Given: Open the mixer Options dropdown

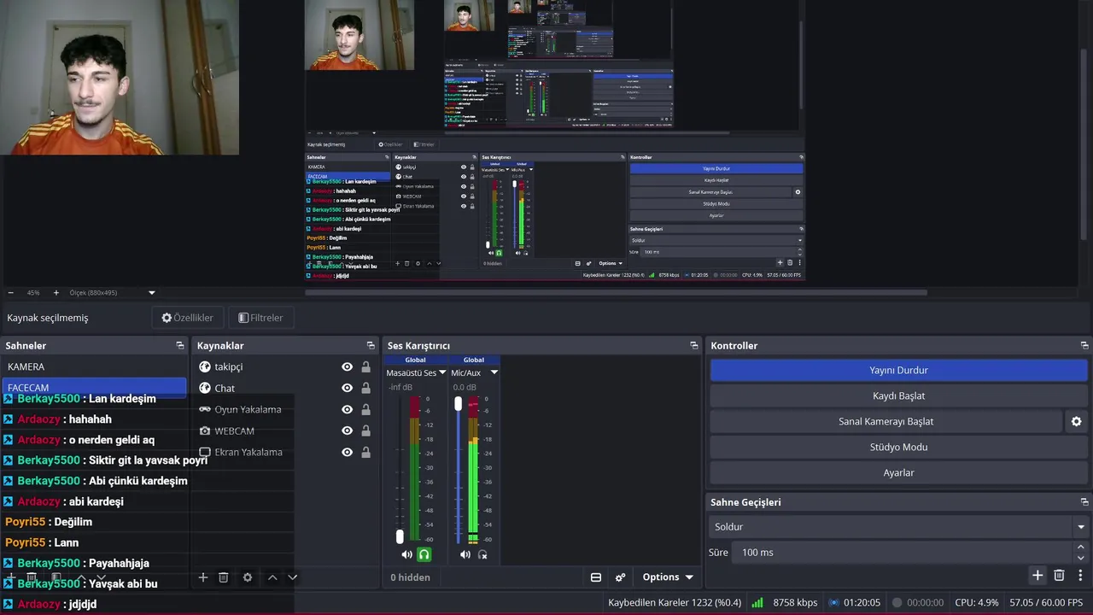Looking at the screenshot, I should coord(668,577).
